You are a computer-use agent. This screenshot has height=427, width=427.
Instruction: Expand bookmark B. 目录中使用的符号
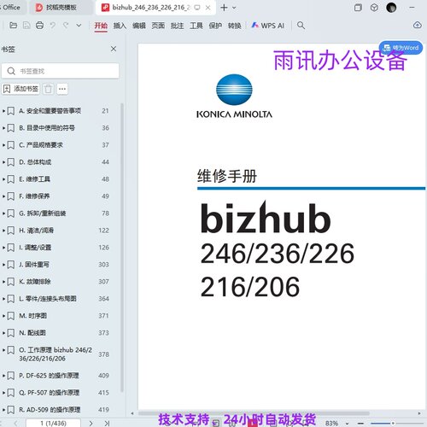(x=3, y=128)
